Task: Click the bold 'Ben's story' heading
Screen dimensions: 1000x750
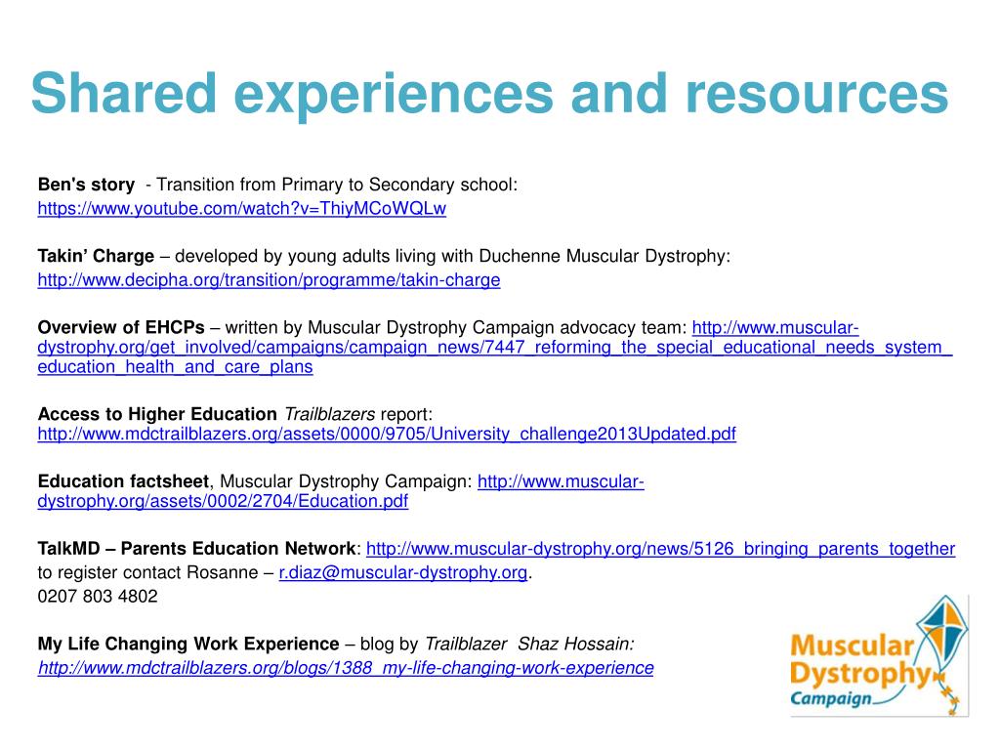Action: (x=86, y=185)
